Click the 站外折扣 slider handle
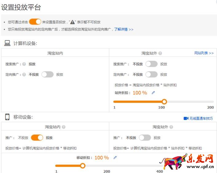 [x=164, y=102]
